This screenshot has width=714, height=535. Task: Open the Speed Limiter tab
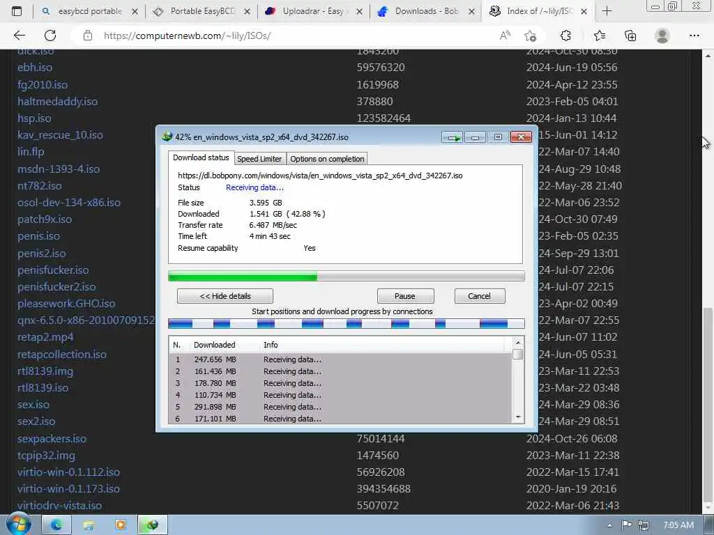(x=259, y=159)
